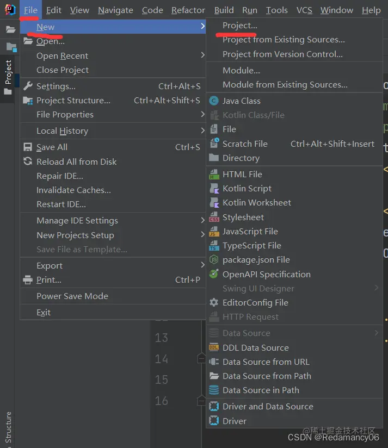
Task: Open the Edit menu
Action: (x=53, y=10)
